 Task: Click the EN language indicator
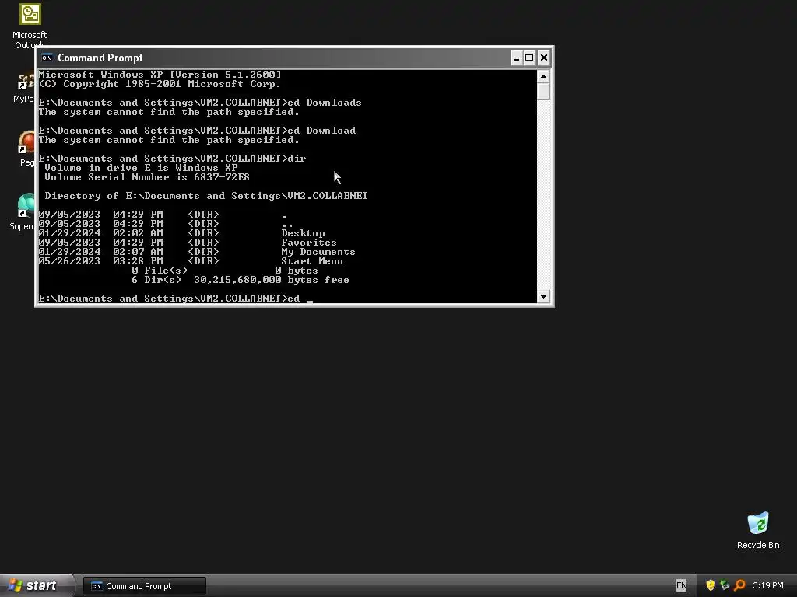[681, 585]
